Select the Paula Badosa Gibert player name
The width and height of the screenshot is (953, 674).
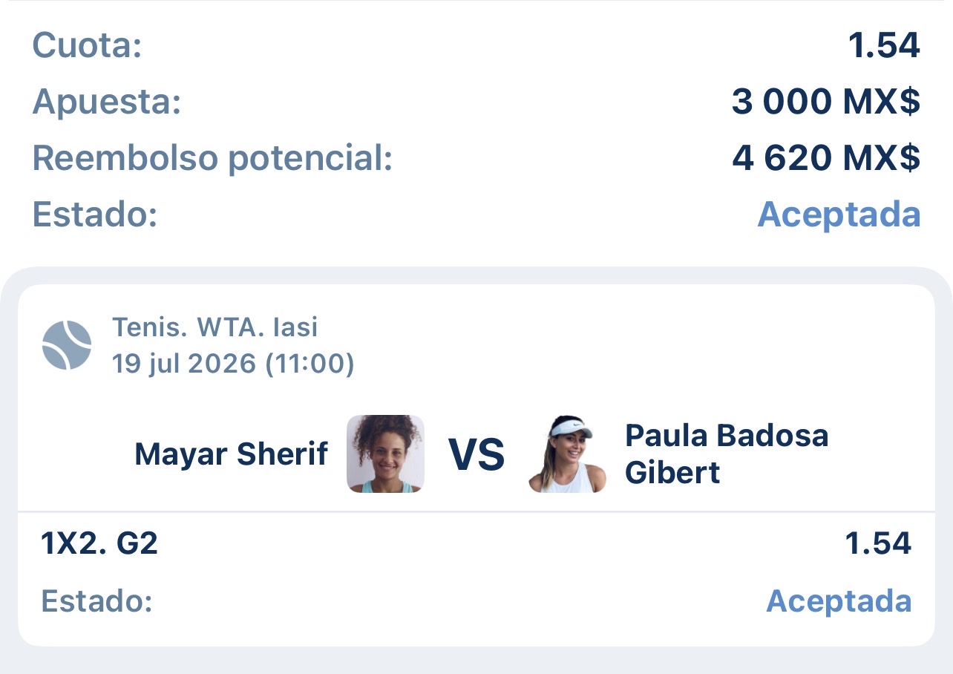point(727,454)
